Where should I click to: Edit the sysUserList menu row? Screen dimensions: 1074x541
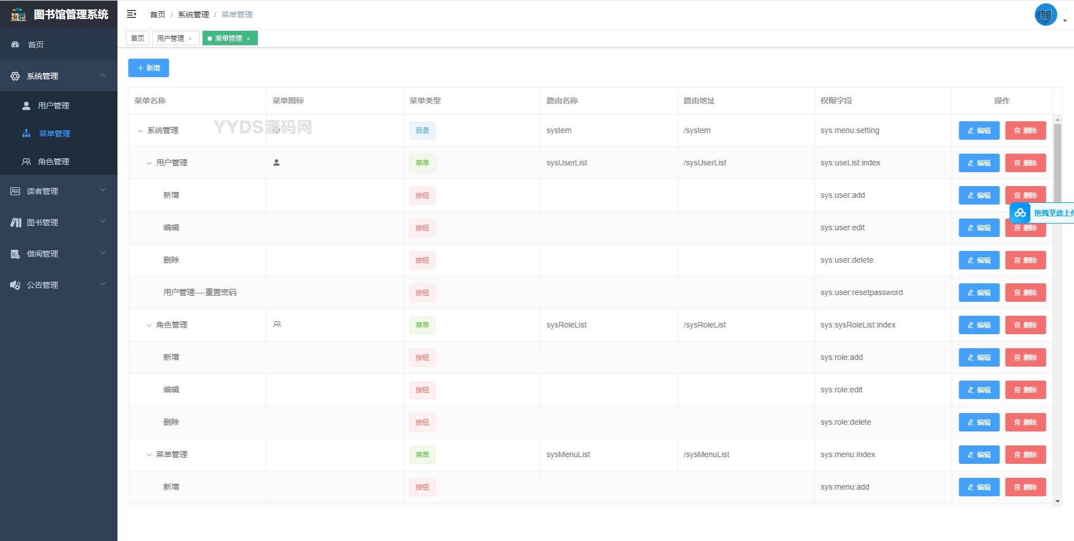pyautogui.click(x=978, y=163)
